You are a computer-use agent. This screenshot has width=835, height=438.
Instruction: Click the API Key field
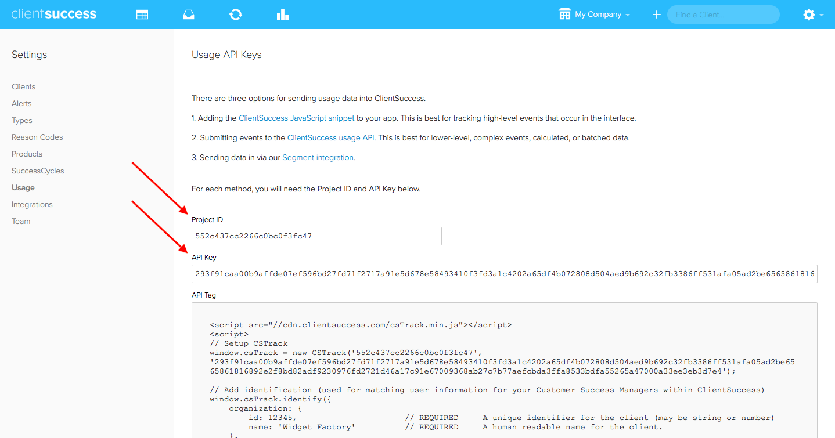(504, 274)
